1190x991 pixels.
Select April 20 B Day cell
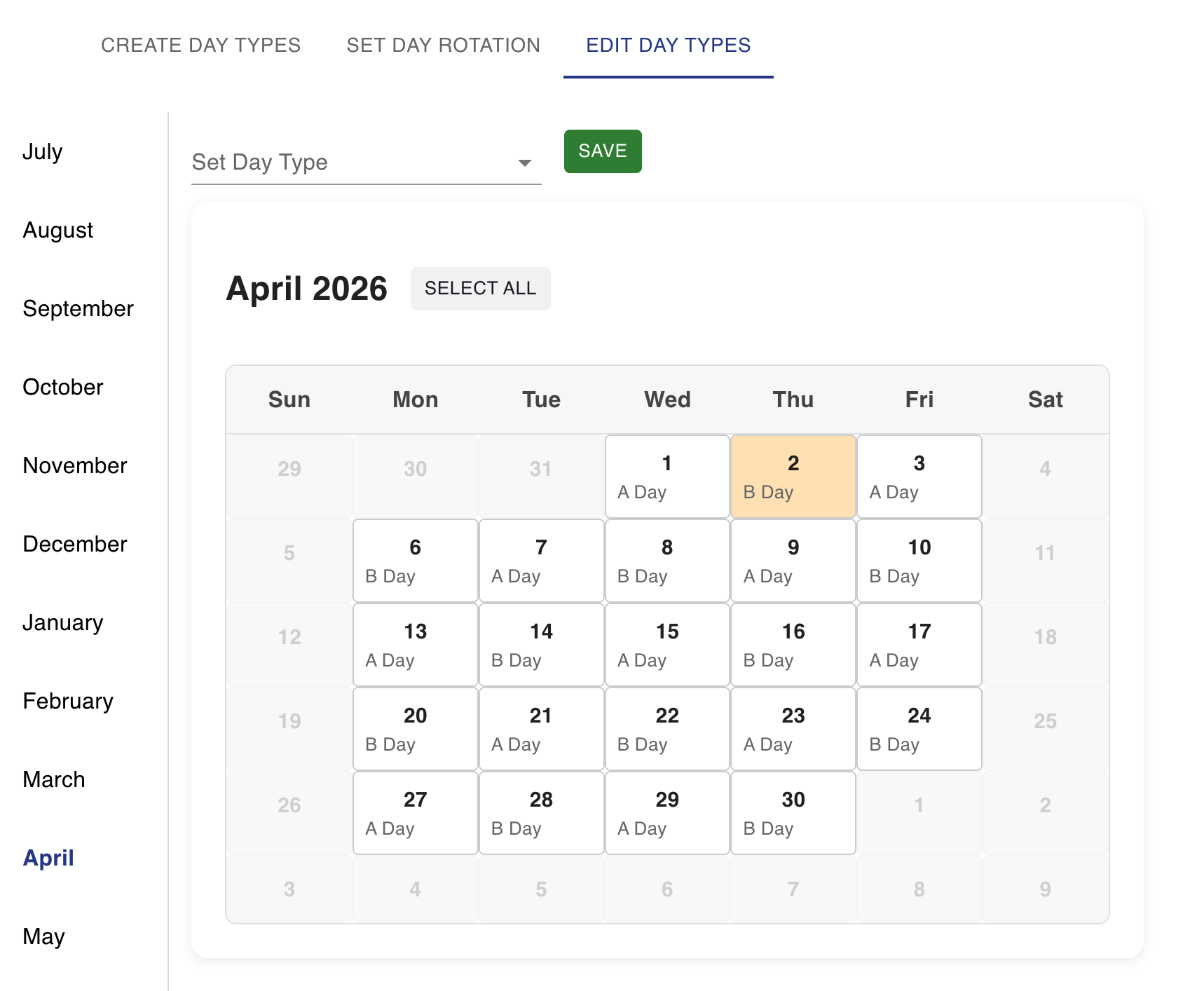click(x=416, y=729)
